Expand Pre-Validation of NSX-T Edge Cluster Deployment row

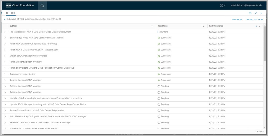click(5, 32)
